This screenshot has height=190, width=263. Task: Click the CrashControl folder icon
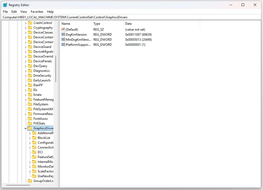[x=30, y=23]
